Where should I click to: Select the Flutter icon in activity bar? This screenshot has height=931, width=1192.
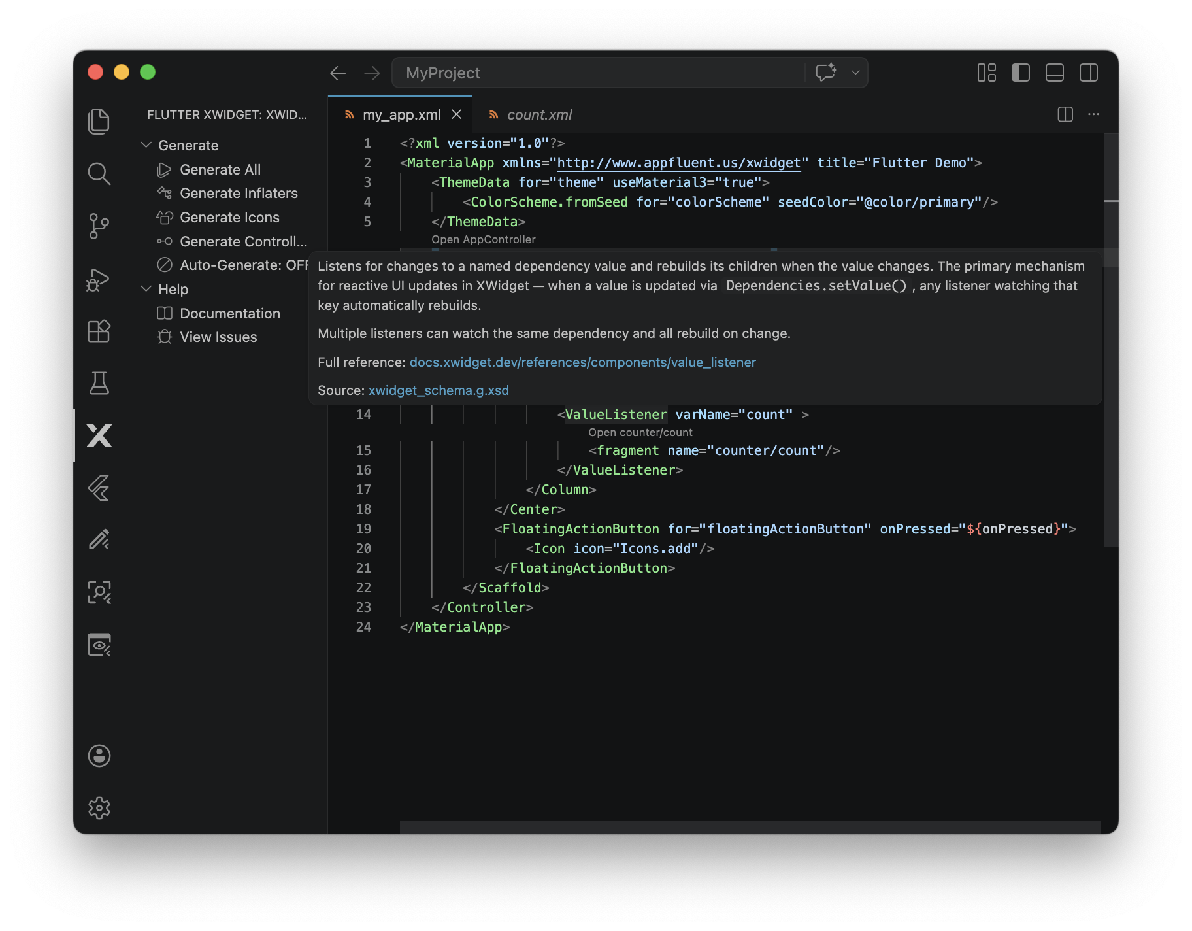click(99, 488)
